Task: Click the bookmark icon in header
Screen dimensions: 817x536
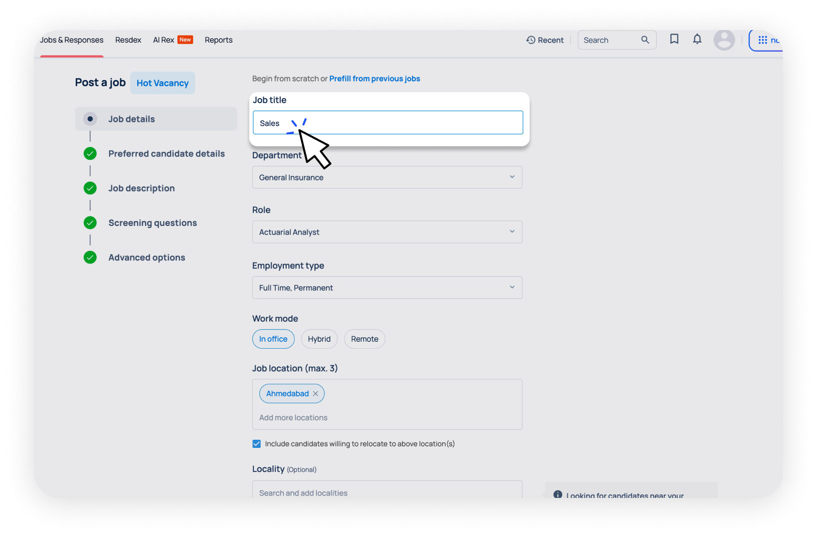Action: pyautogui.click(x=674, y=39)
